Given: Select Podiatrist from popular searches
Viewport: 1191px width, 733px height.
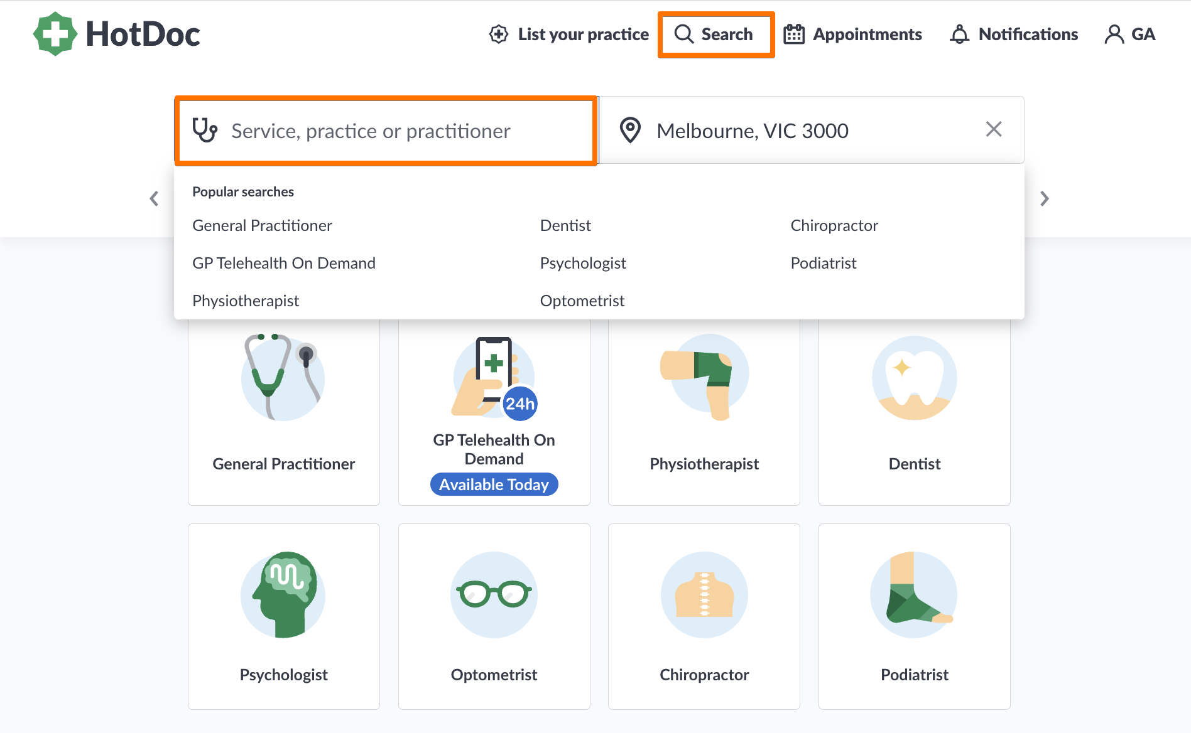Looking at the screenshot, I should pos(824,263).
